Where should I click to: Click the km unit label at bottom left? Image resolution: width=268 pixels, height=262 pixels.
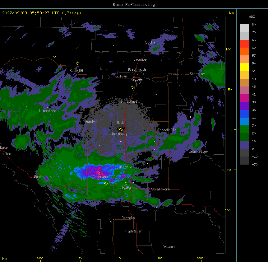(4, 258)
